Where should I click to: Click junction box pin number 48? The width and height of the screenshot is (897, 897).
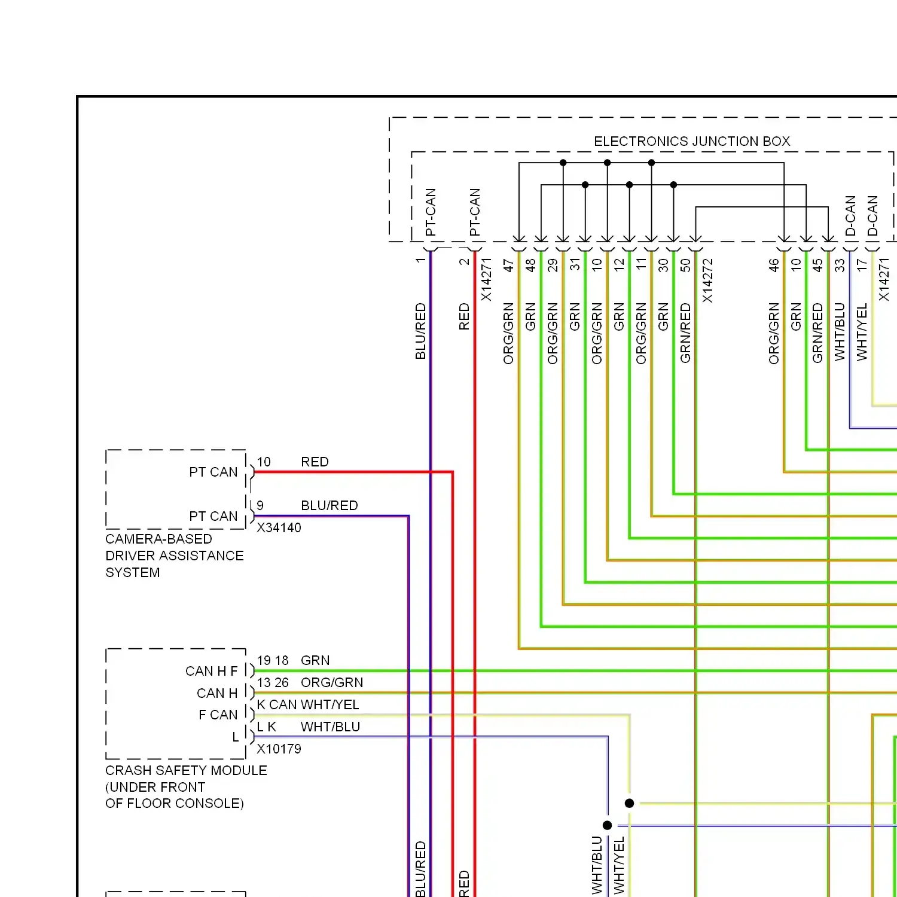click(530, 265)
